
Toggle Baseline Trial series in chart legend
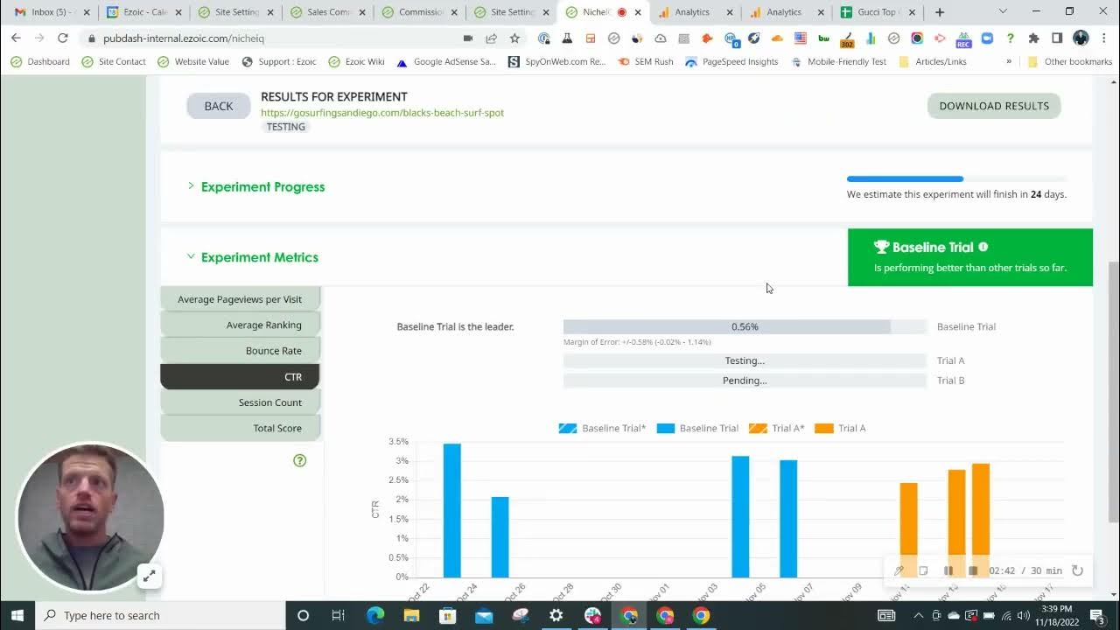click(699, 428)
